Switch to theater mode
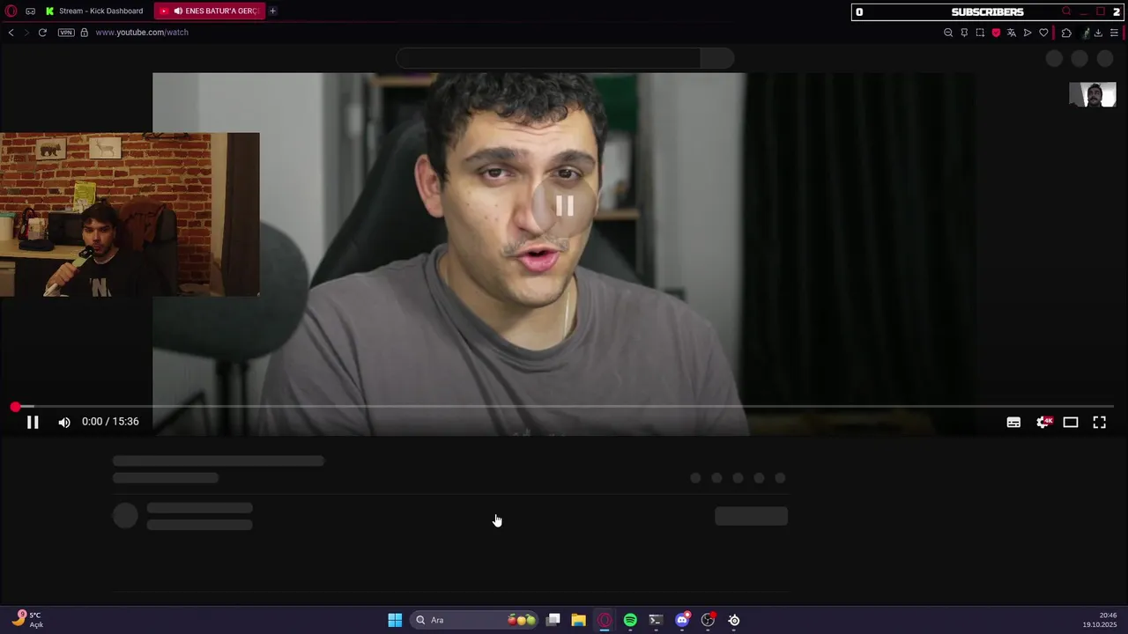This screenshot has height=634, width=1128. 1071,423
